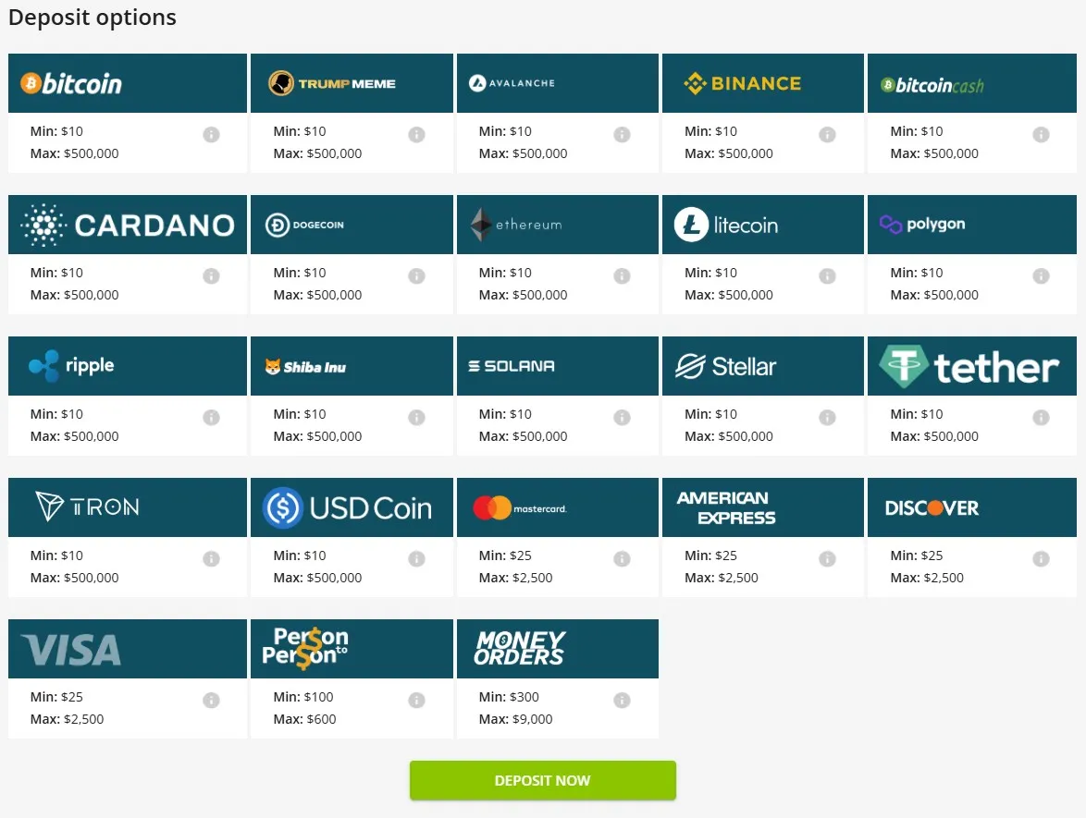Select the Mastercard deposit logo
1086x818 pixels.
click(x=520, y=508)
